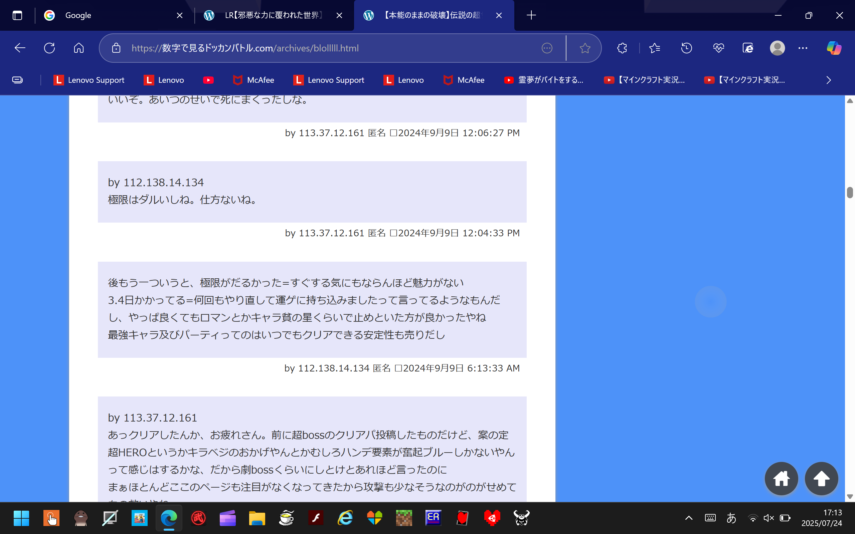Open the favorites bar folder icon
Viewport: 855px width, 534px height.
click(x=17, y=80)
